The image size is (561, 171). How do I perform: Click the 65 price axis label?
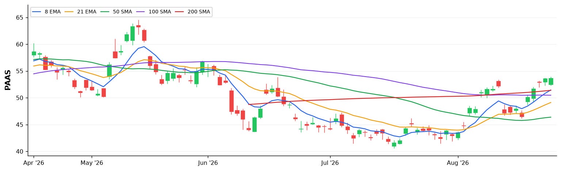coord(19,18)
